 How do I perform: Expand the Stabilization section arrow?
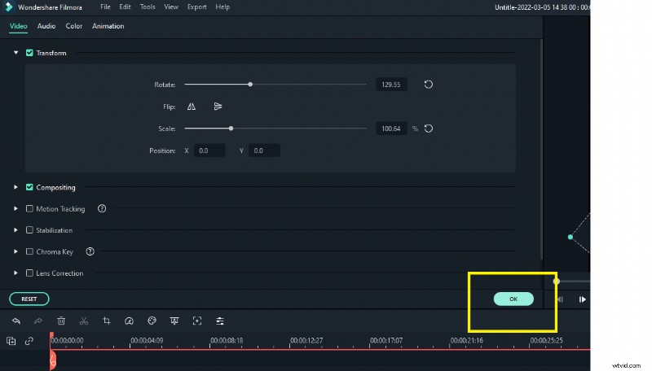15,230
